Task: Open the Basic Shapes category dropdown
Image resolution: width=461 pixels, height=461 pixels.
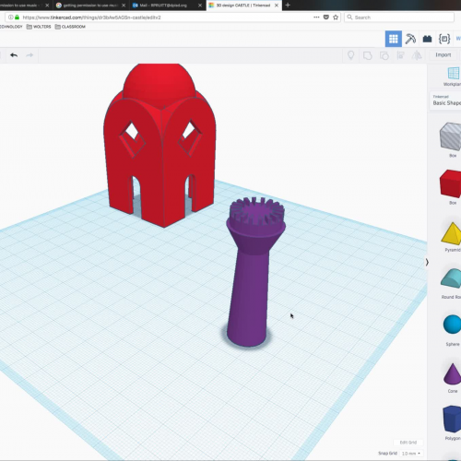Action: pyautogui.click(x=445, y=100)
